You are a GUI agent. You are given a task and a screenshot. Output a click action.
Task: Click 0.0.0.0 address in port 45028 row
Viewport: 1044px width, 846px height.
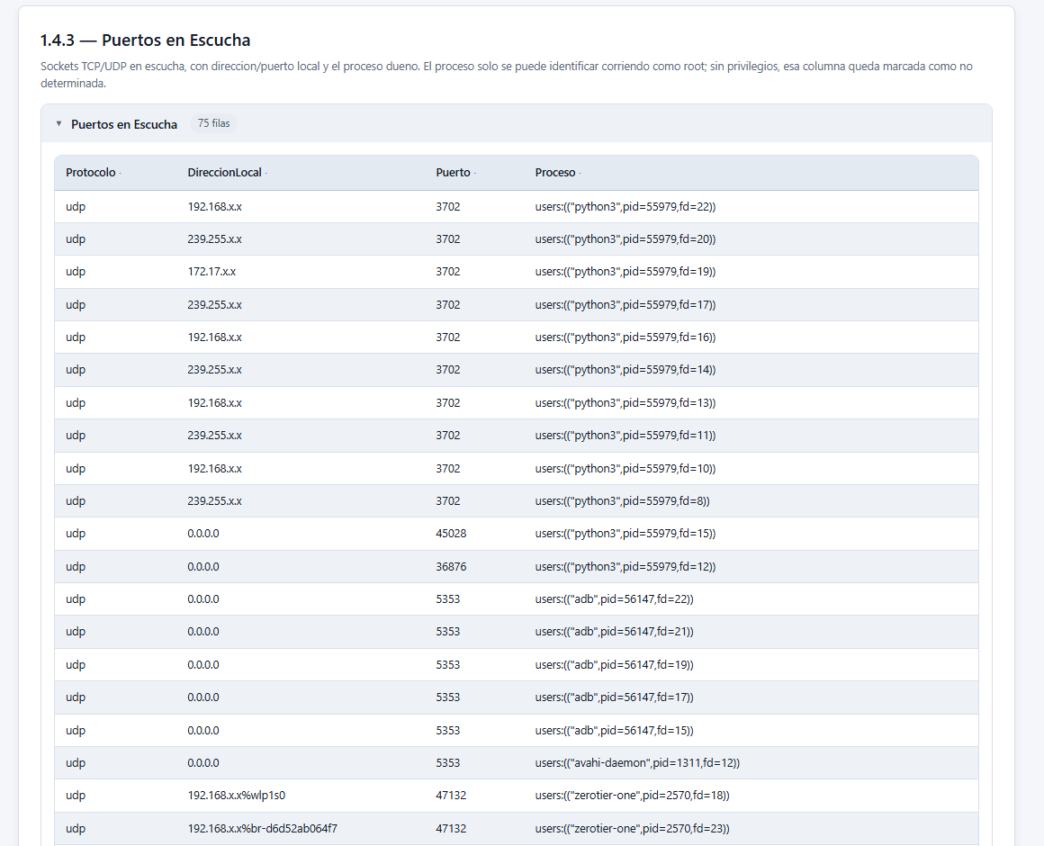click(x=203, y=533)
